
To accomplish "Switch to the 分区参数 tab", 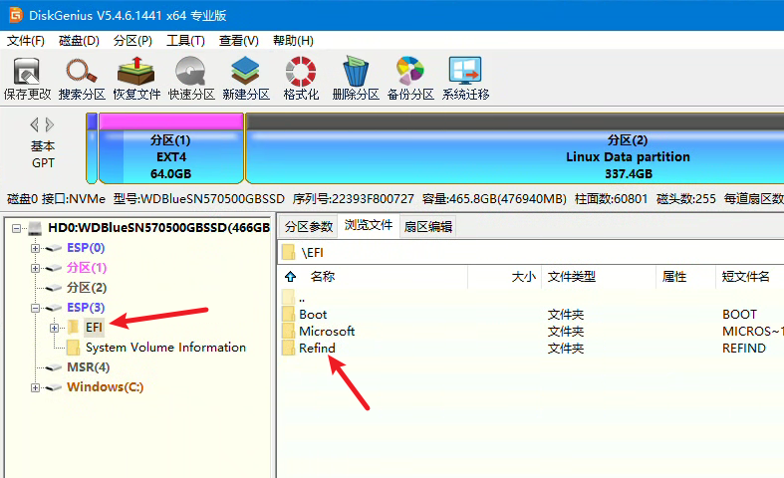I will 309,227.
